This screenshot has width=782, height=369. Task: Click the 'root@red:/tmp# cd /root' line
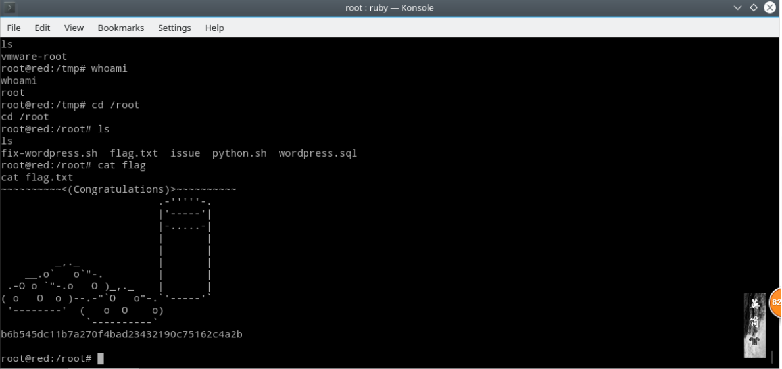70,105
